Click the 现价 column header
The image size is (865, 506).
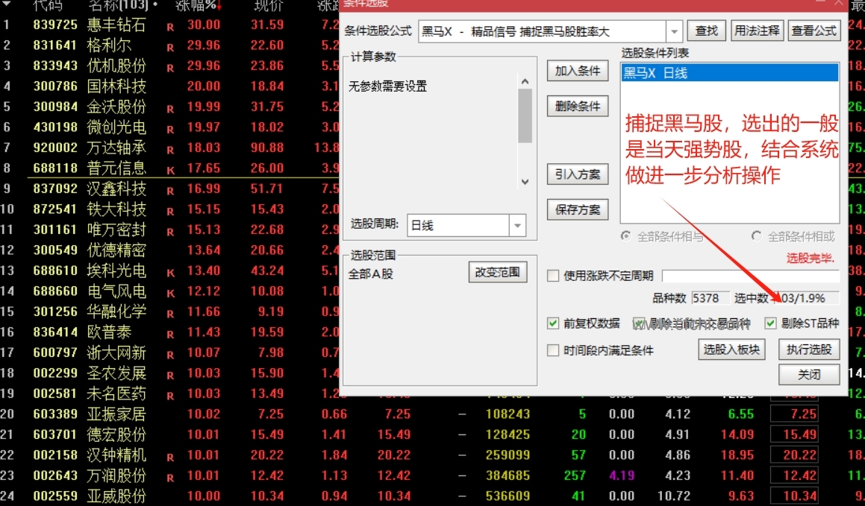[x=269, y=6]
